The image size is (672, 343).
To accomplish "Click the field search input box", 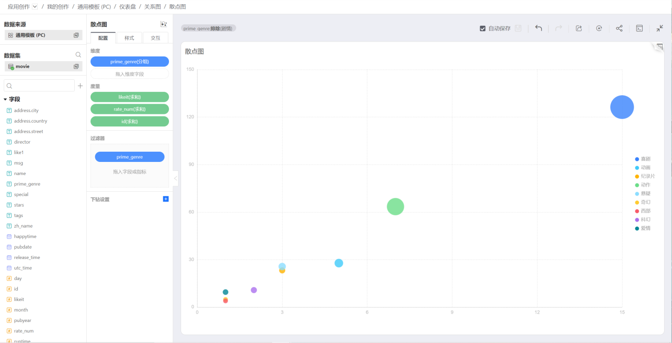I will (39, 86).
